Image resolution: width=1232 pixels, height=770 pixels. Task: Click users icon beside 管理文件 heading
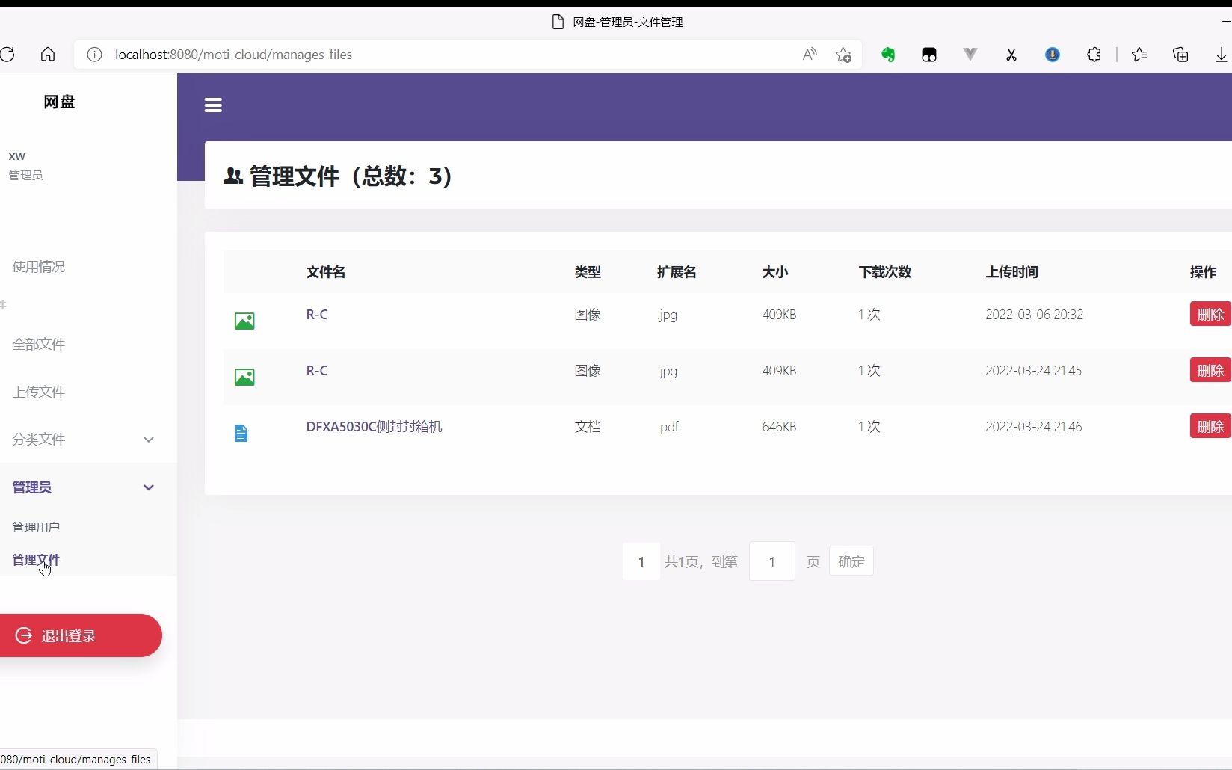(233, 176)
